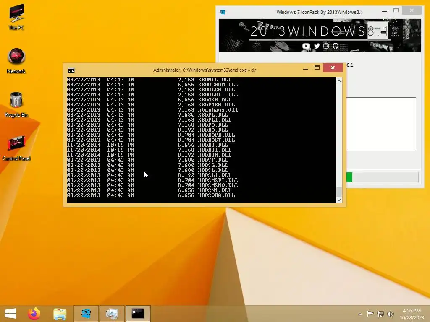Viewport: 430px width, 322px height.
Task: Open the network tray icon
Action: click(380, 314)
